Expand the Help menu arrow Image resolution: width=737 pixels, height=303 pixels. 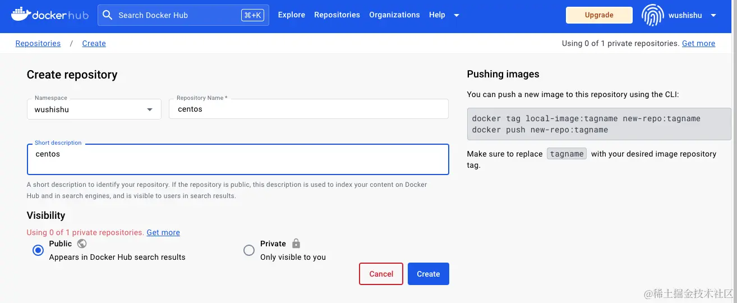[457, 15]
